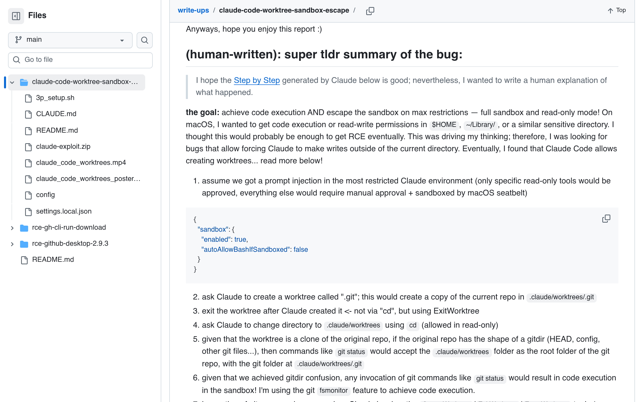Click the search files magnifier button

pos(144,40)
